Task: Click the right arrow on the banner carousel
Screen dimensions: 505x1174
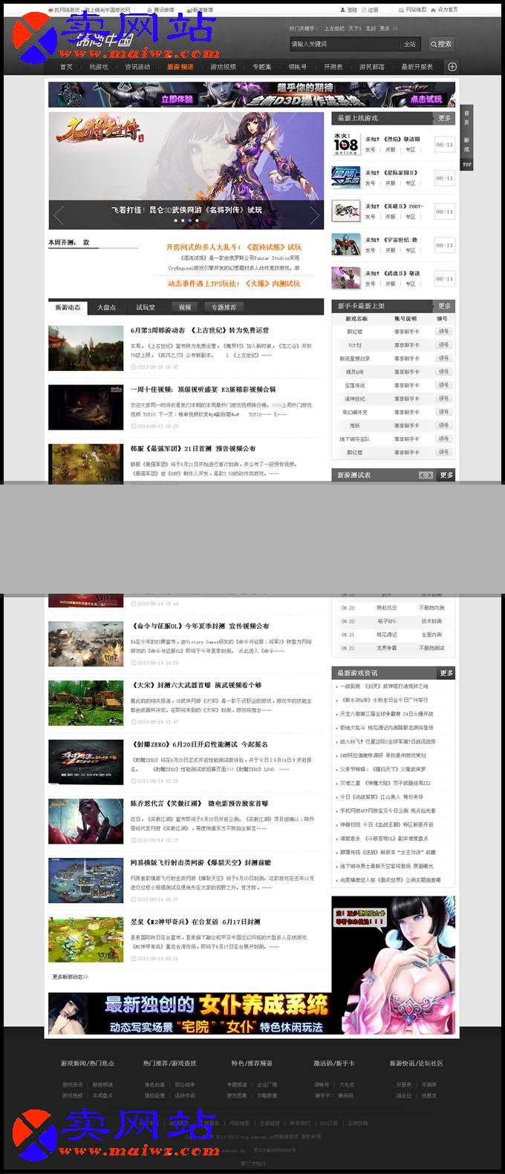Action: pyautogui.click(x=314, y=214)
